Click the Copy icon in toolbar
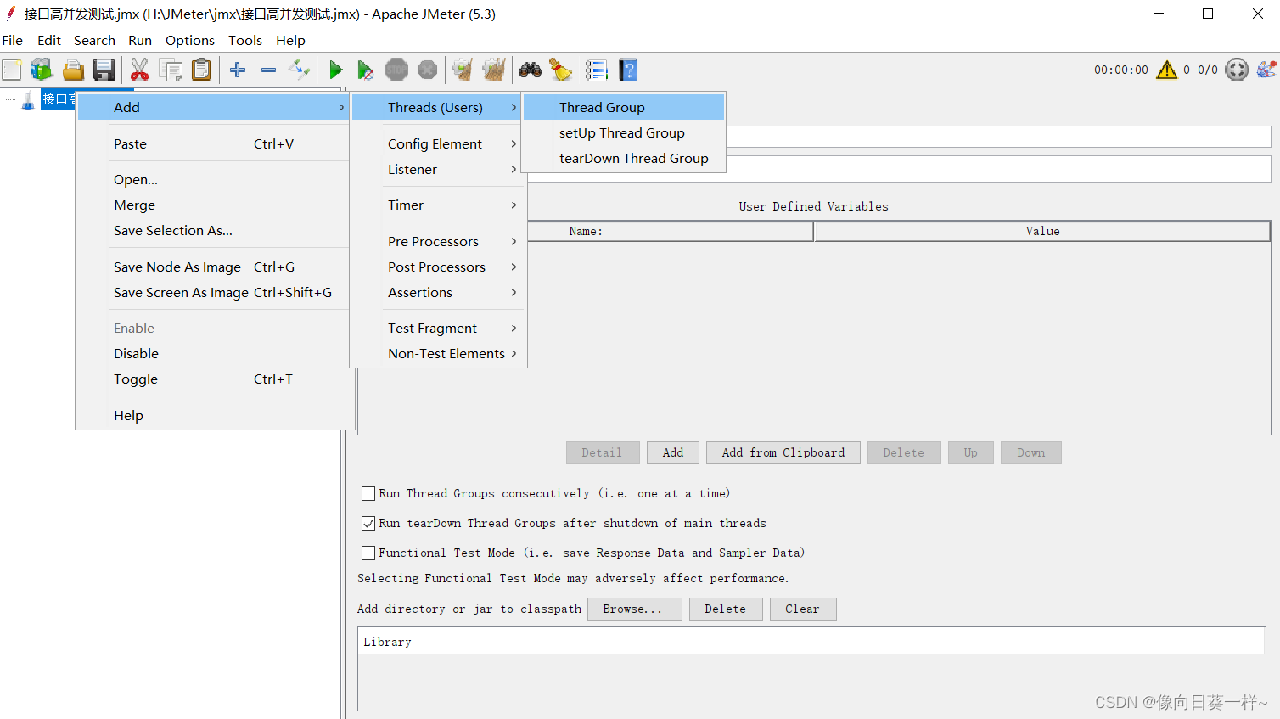Image resolution: width=1280 pixels, height=719 pixels. point(171,70)
